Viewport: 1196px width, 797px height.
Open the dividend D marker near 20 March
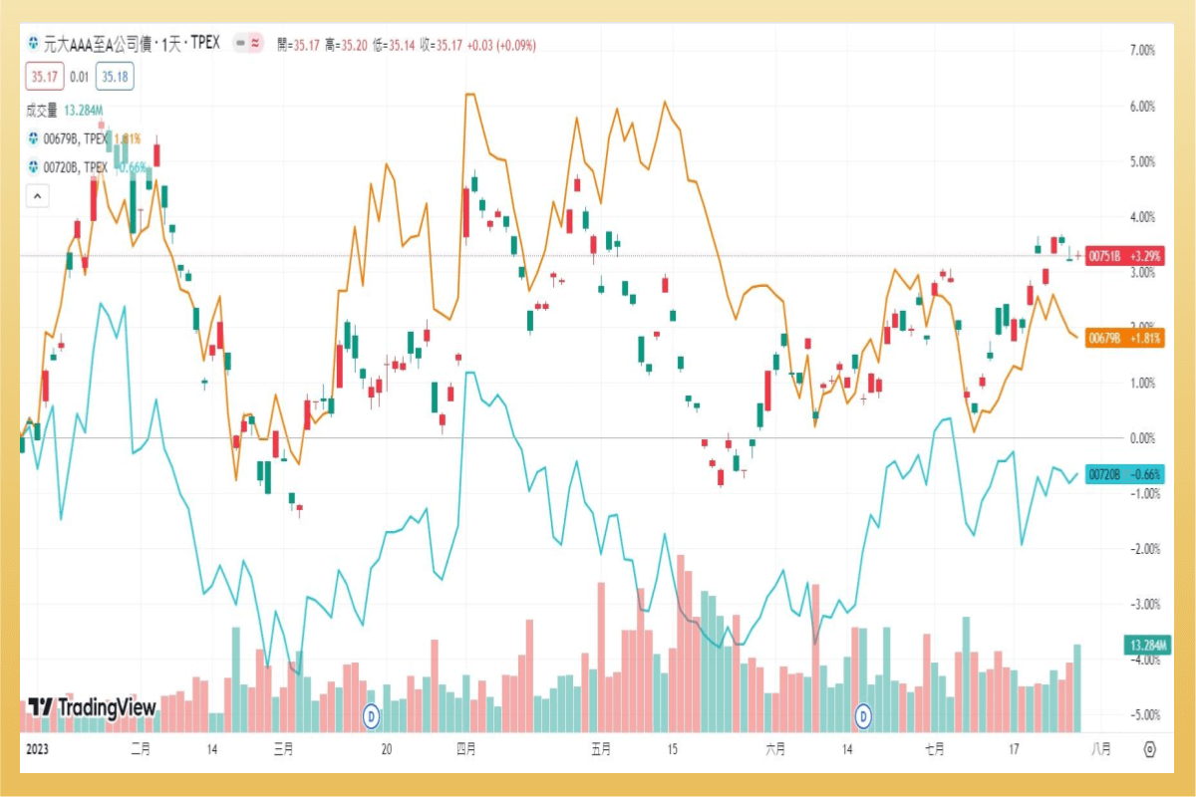(x=372, y=714)
